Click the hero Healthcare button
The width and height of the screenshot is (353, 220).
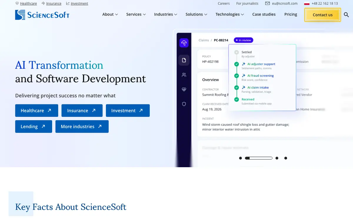[37, 111]
